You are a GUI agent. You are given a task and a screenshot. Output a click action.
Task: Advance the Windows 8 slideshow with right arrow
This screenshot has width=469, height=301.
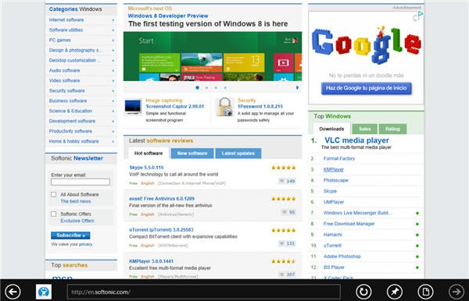[x=297, y=87]
